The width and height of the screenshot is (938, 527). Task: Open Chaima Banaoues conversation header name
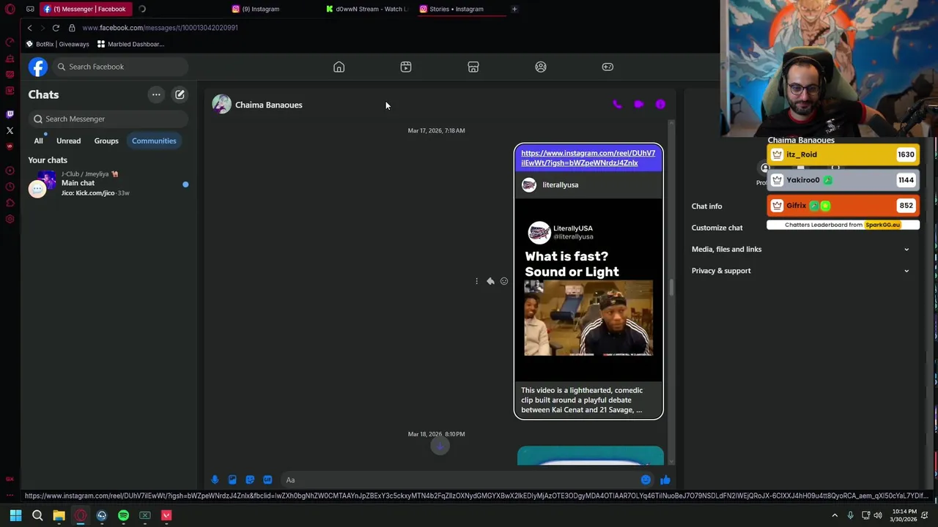(268, 105)
